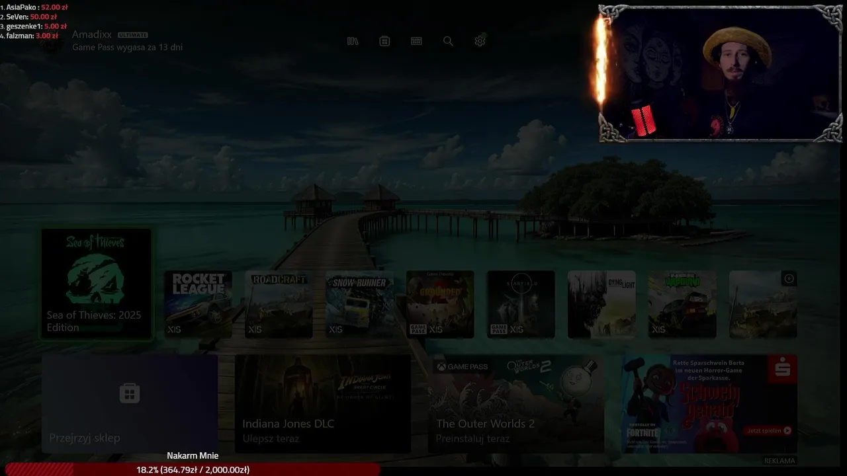Click the Sparkasse logo in the ad
Viewport: 847px width, 476px height.
point(782,369)
